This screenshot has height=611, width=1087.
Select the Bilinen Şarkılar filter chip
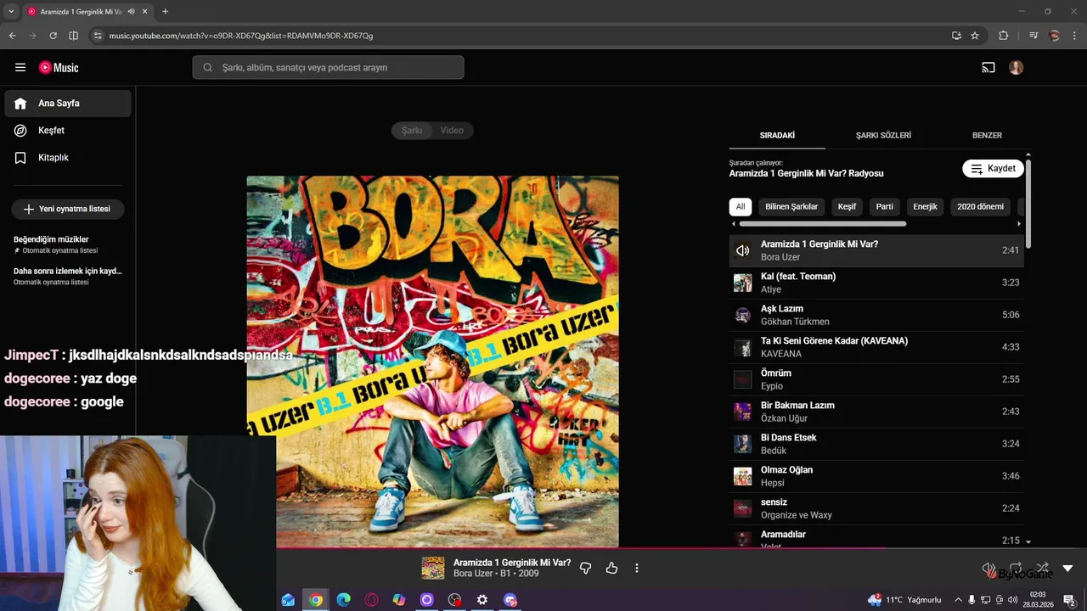coord(791,206)
